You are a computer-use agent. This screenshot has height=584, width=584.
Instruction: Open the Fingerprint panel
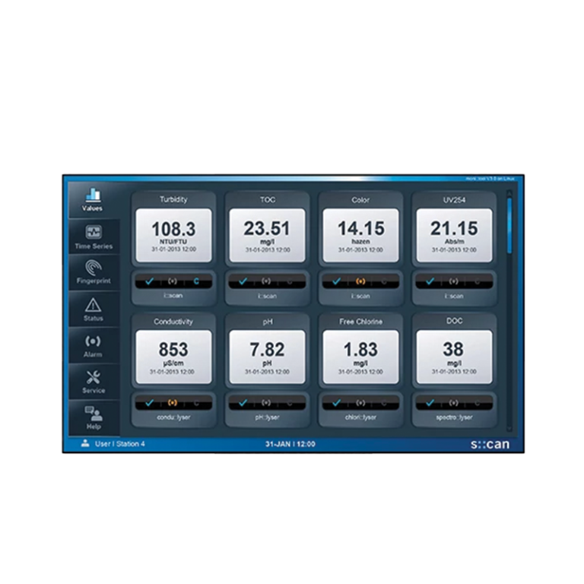(x=93, y=272)
